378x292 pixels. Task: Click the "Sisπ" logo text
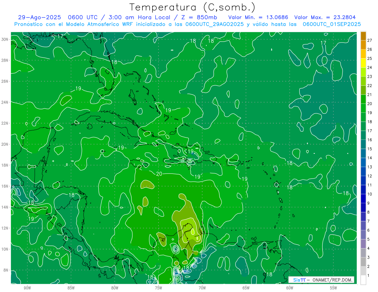click(x=299, y=280)
